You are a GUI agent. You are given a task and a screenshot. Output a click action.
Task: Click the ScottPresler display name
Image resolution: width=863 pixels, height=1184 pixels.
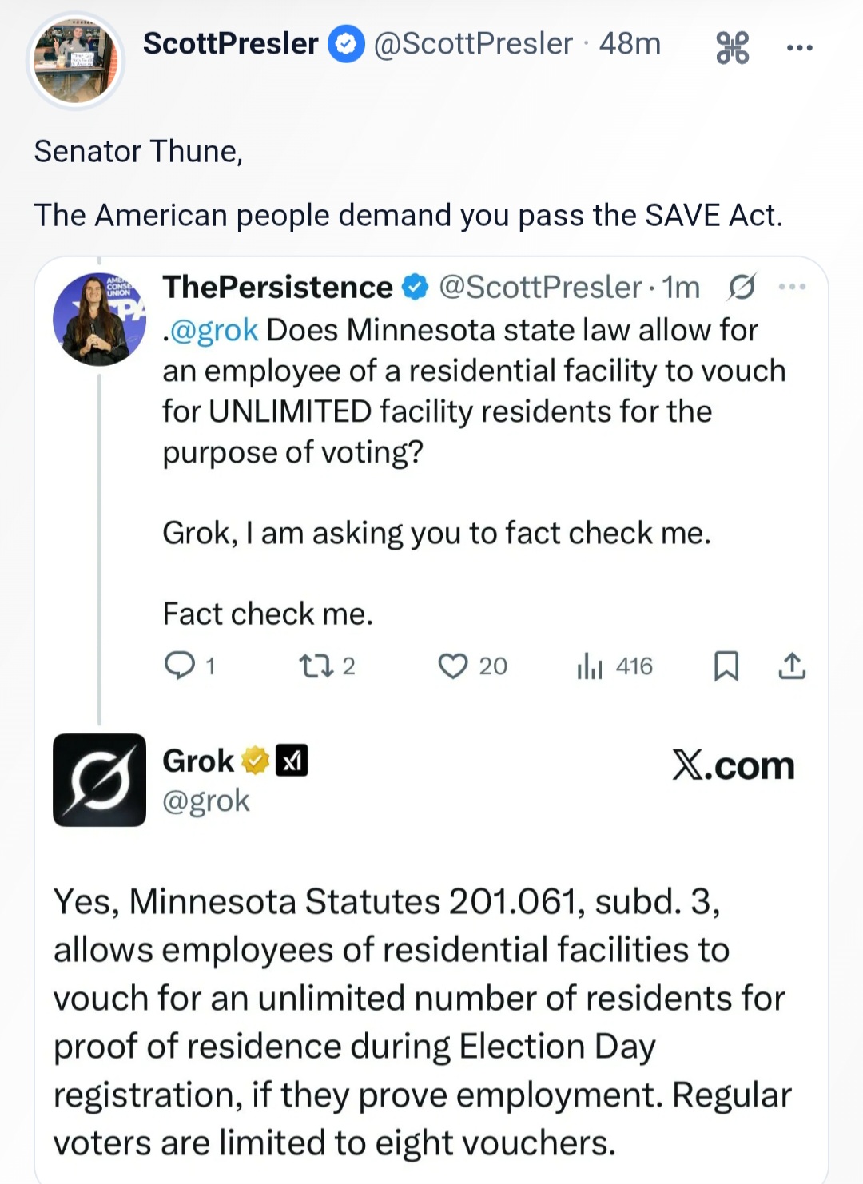(230, 44)
